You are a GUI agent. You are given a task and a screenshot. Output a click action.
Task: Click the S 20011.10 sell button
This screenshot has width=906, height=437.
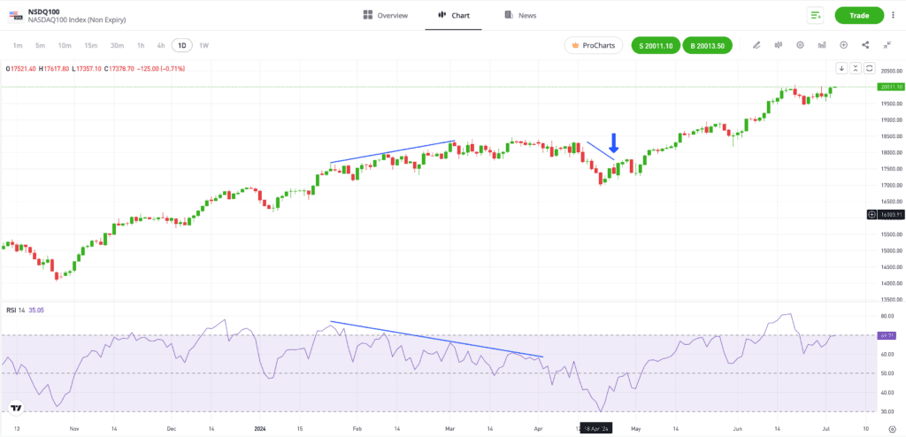click(656, 45)
